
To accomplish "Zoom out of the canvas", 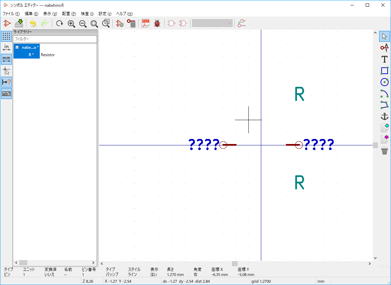I will [x=83, y=24].
